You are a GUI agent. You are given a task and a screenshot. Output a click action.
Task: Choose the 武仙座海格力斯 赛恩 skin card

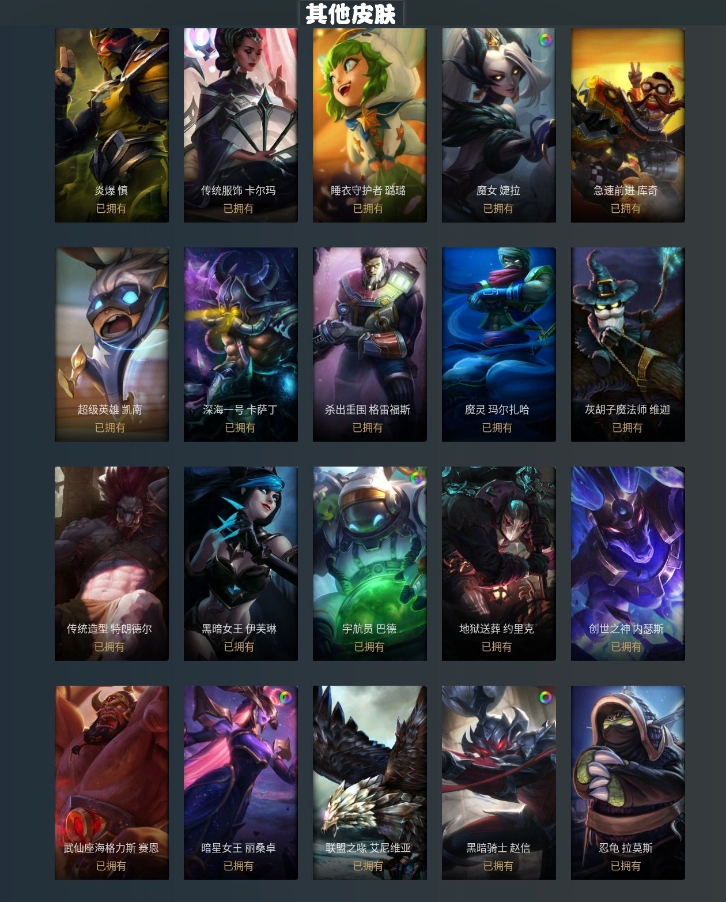tap(112, 783)
